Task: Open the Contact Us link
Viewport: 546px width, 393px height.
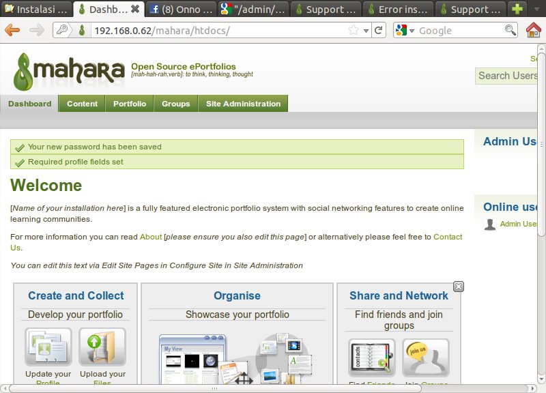Action: coord(447,237)
